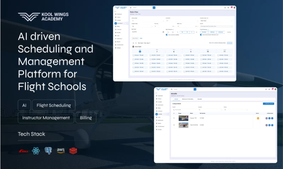283x169 pixels.
Task: Click the Flight Scheduling tag
Action: pyautogui.click(x=54, y=105)
